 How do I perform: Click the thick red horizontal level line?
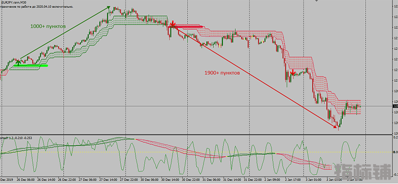pos(185,26)
